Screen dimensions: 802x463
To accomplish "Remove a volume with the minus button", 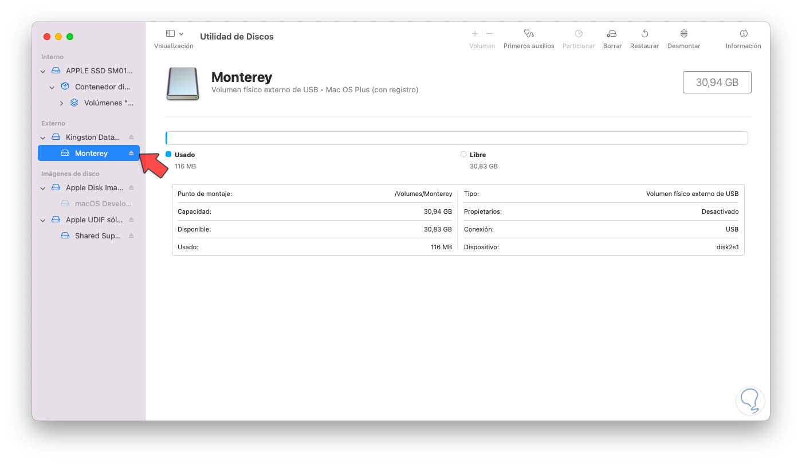I will [490, 34].
